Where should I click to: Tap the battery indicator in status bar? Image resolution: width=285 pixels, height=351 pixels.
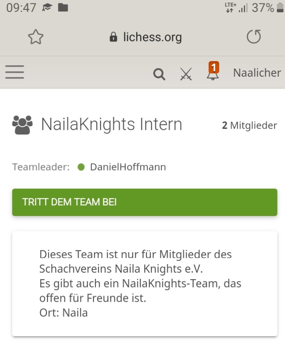point(280,8)
